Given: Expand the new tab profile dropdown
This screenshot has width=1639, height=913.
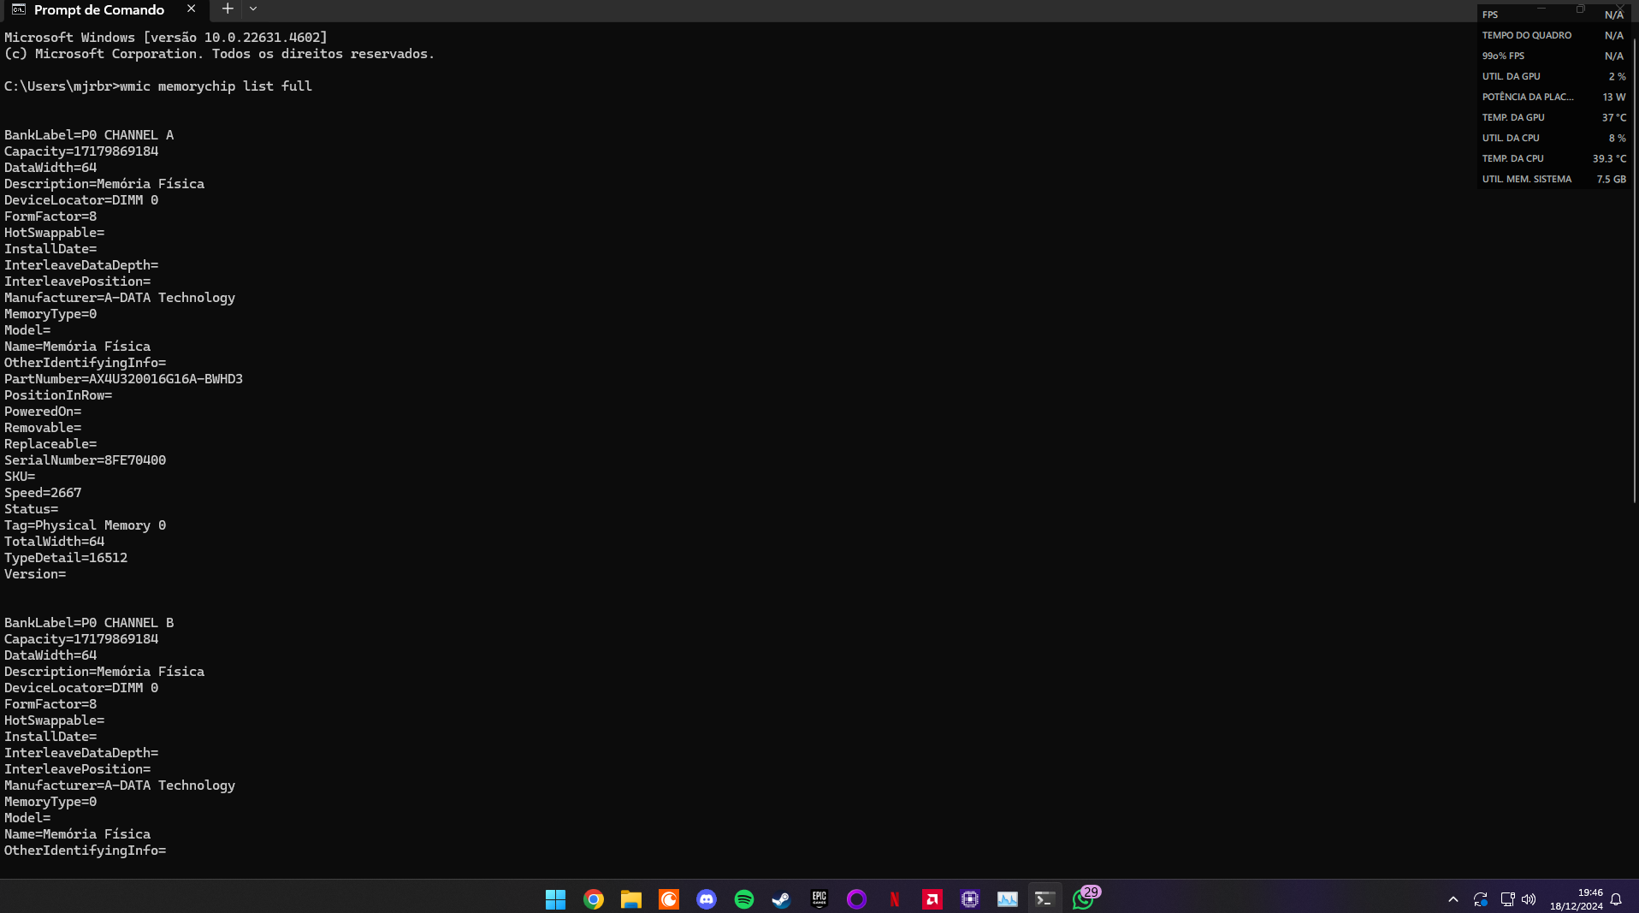Looking at the screenshot, I should pos(253,9).
